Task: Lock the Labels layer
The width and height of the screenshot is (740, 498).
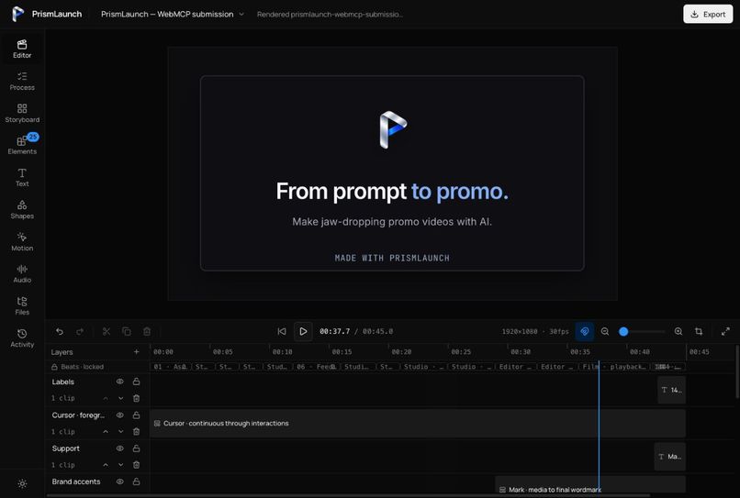Action: (x=137, y=382)
